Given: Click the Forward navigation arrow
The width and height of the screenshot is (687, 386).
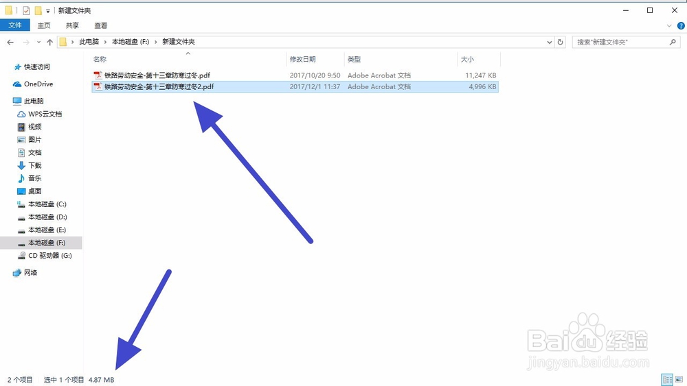Looking at the screenshot, I should (x=26, y=42).
